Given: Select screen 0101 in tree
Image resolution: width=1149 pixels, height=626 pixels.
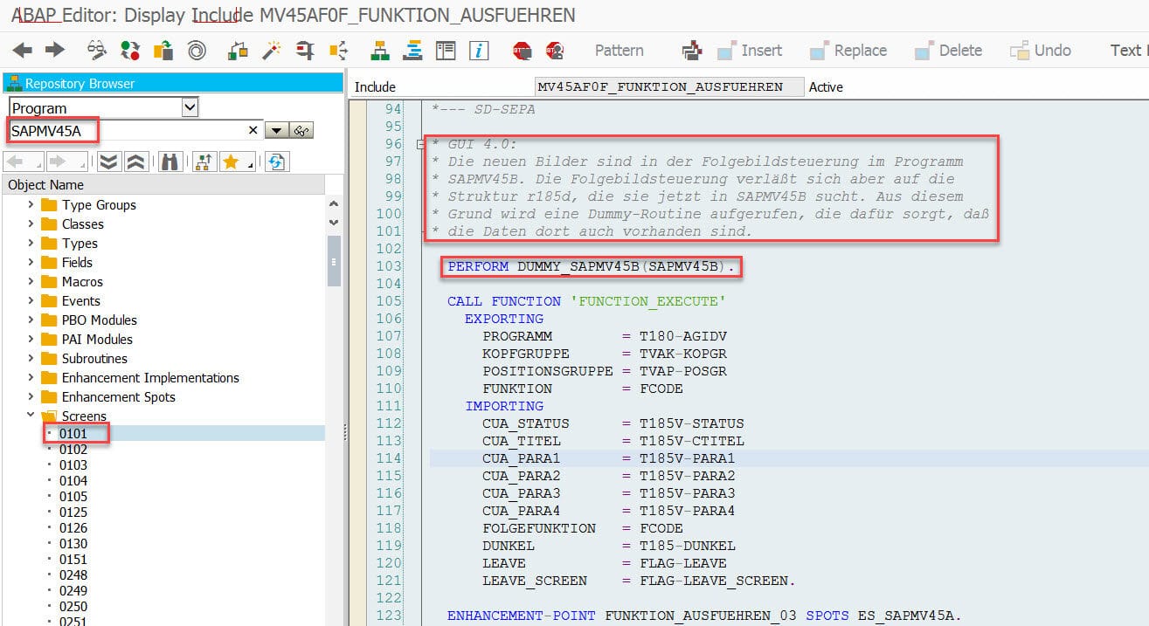Looking at the screenshot, I should 73,433.
